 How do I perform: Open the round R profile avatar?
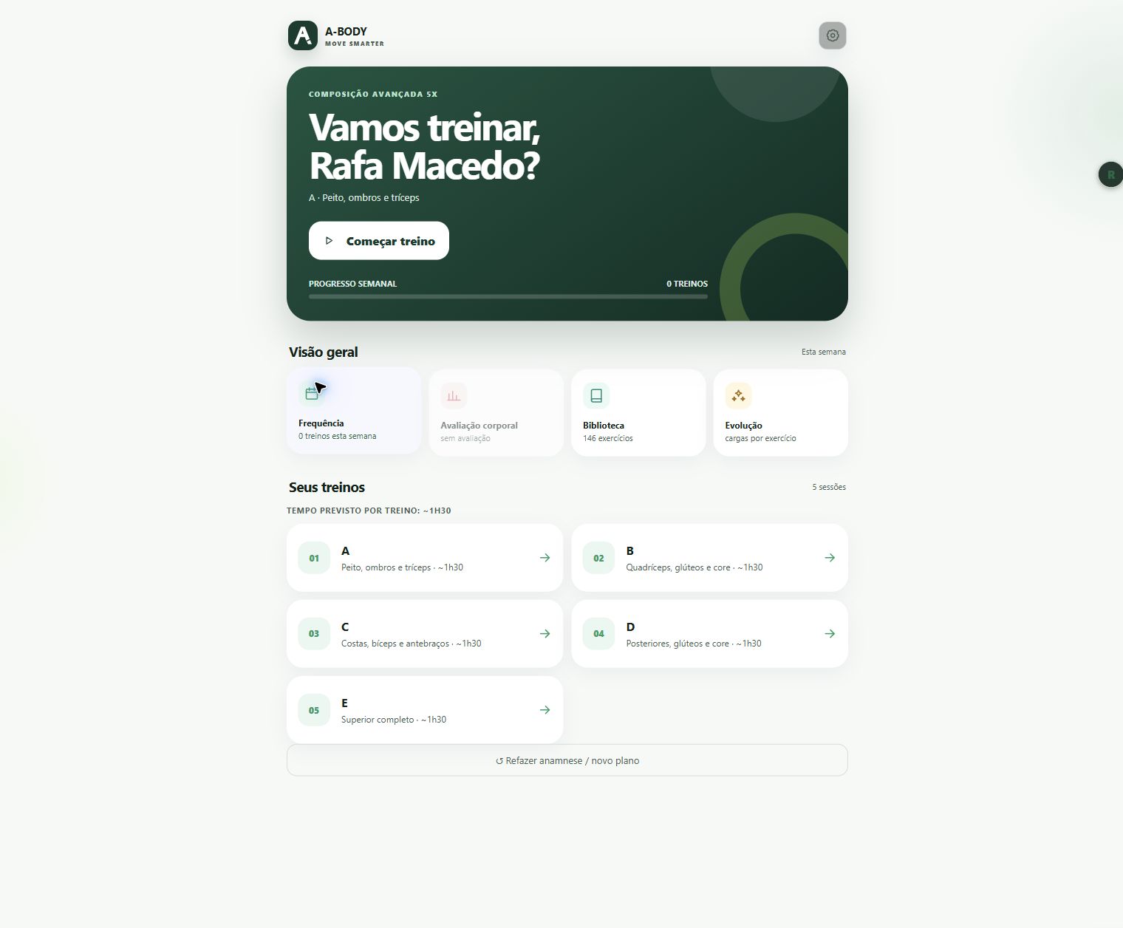coord(1110,174)
